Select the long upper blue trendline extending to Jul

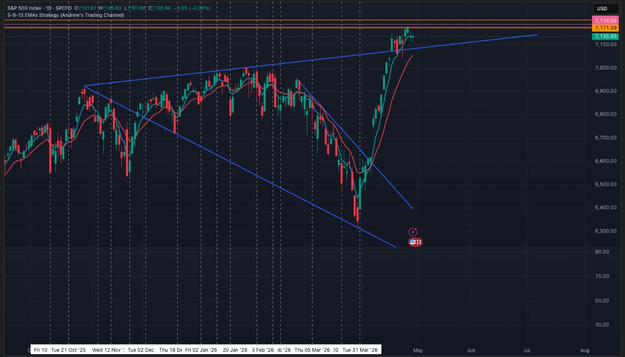pyautogui.click(x=311, y=60)
